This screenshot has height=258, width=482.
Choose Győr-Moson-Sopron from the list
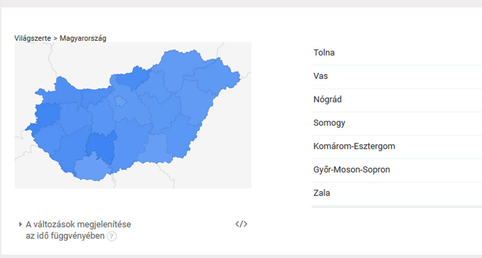pyautogui.click(x=397, y=169)
